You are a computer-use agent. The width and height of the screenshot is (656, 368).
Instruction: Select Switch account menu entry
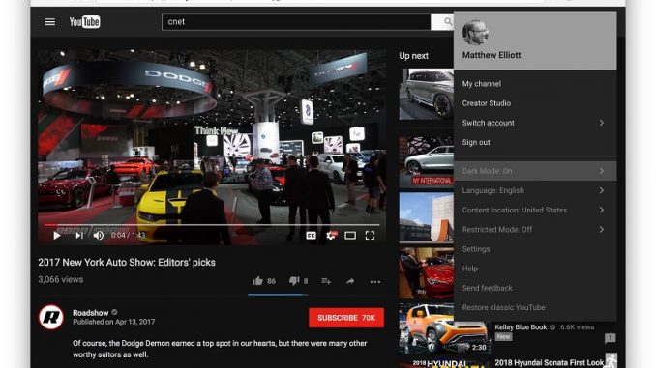pos(535,123)
